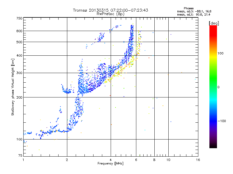The width and height of the screenshot is (233, 174).
Task: Click x-axis tick label '2'
Action: [67, 160]
